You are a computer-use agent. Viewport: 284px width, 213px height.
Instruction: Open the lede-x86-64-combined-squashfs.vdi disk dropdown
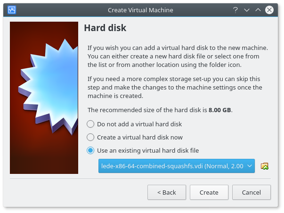click(x=172, y=166)
